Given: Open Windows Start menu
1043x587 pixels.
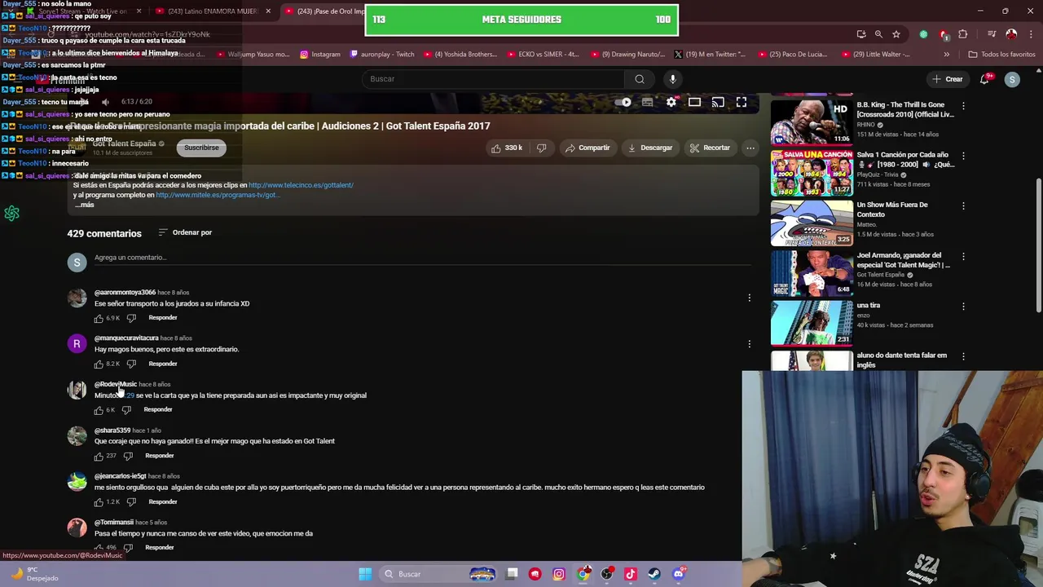Looking at the screenshot, I should click(x=365, y=574).
